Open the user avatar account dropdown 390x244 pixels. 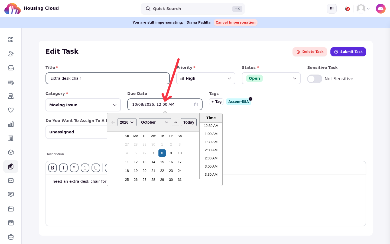click(363, 9)
